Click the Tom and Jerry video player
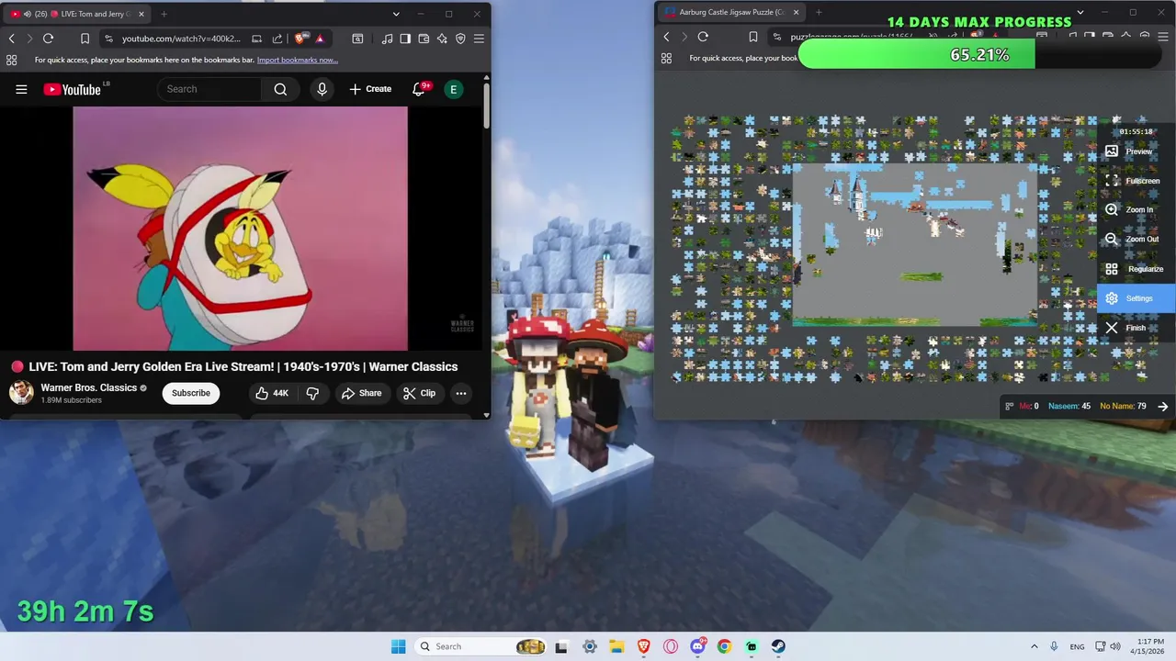 (240, 229)
